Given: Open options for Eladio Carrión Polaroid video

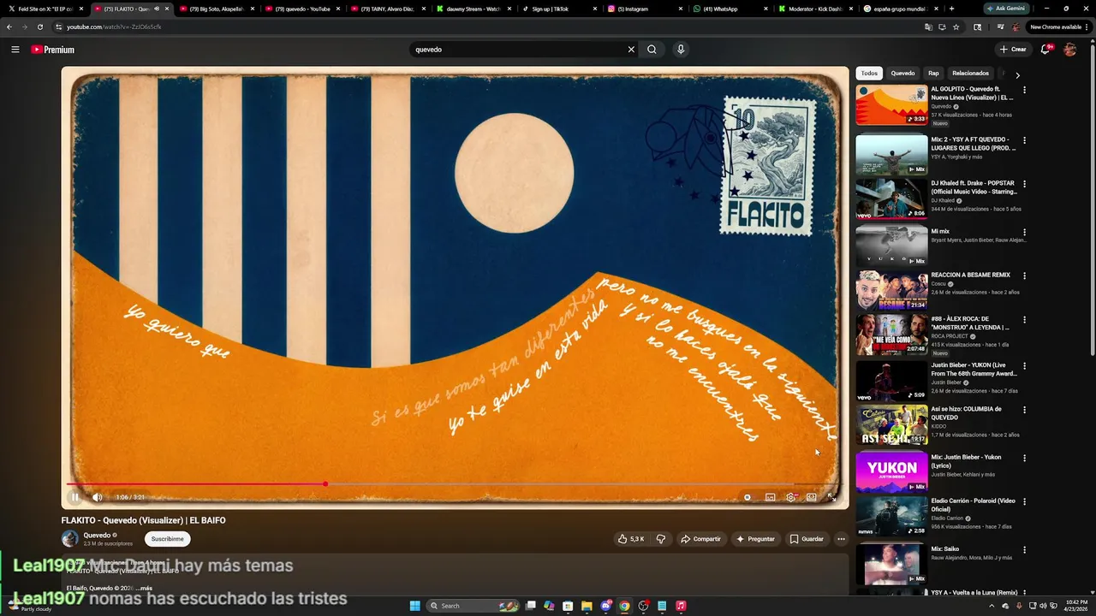Looking at the screenshot, I should [x=1024, y=501].
